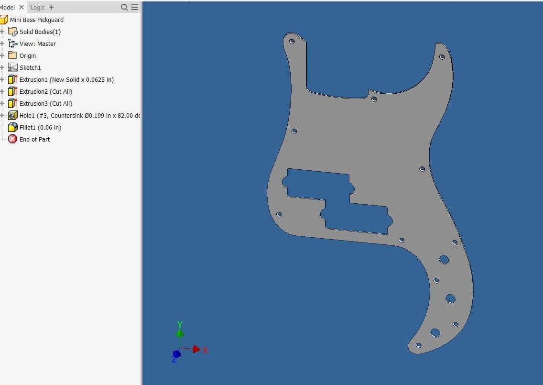Select the Fillet1 (0.06 in) label
Screen dimensions: 543x385
[x=40, y=128]
